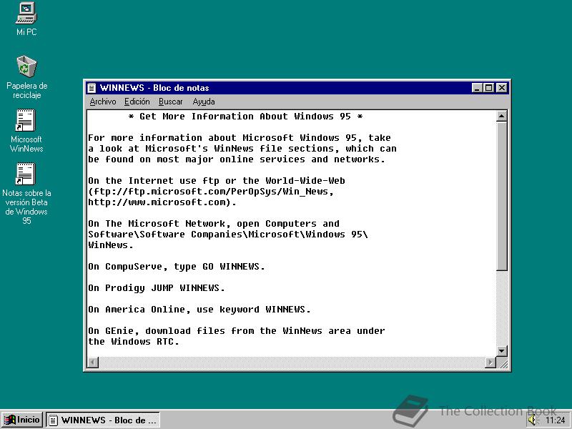Click the horizontal scrollbar right arrow

click(490, 363)
